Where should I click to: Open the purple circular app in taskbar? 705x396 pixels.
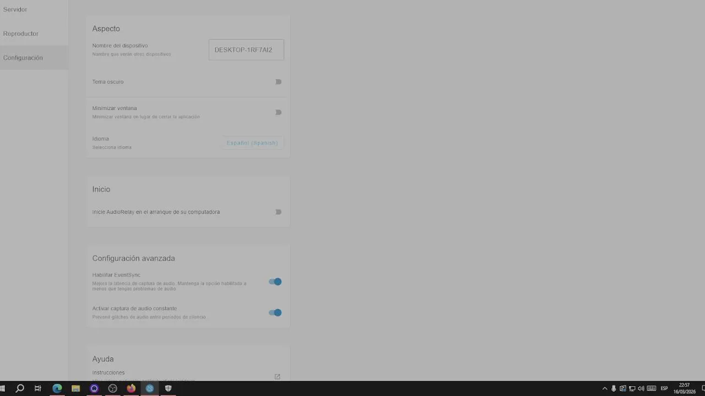[94, 388]
